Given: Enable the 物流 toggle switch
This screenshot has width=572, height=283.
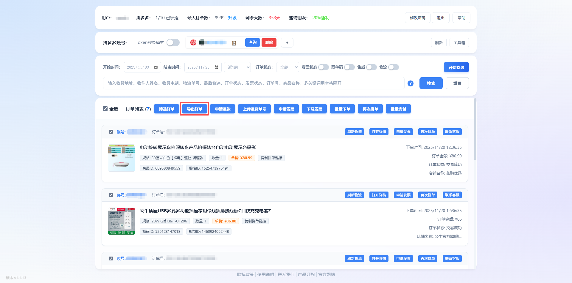Looking at the screenshot, I should (x=393, y=67).
